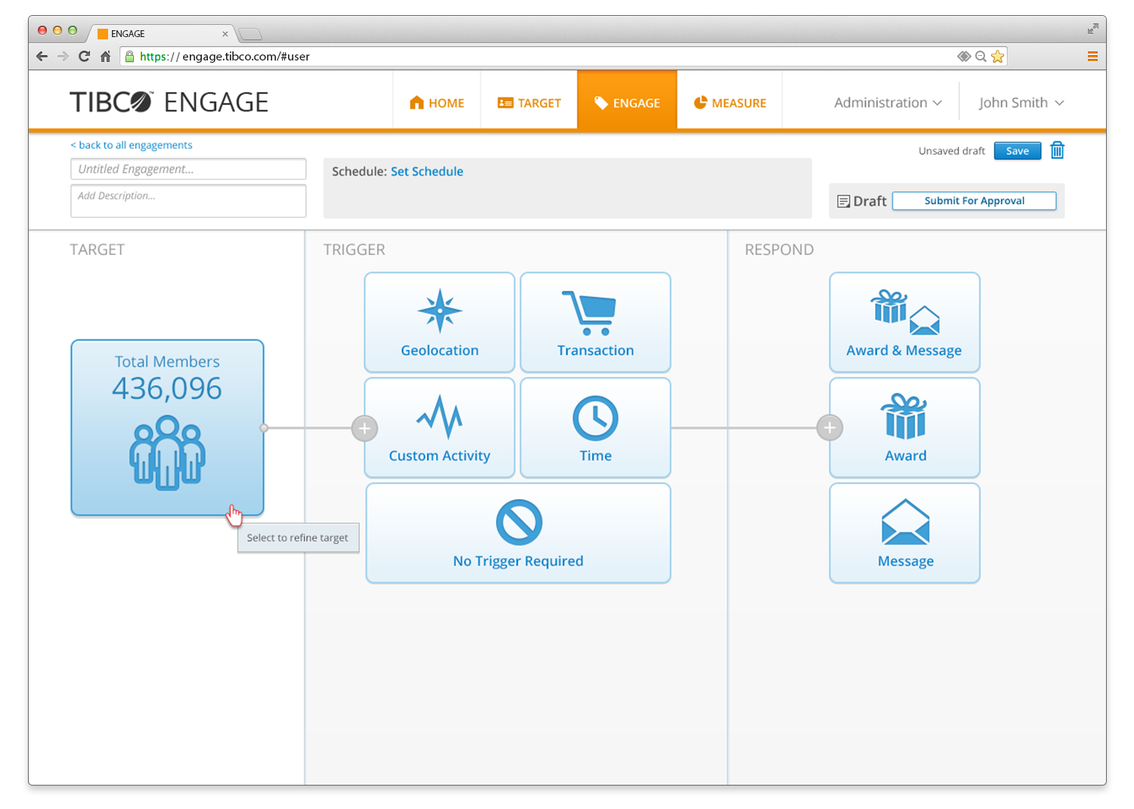This screenshot has height=809, width=1134.
Task: Click Submit For Approval button
Action: click(974, 201)
